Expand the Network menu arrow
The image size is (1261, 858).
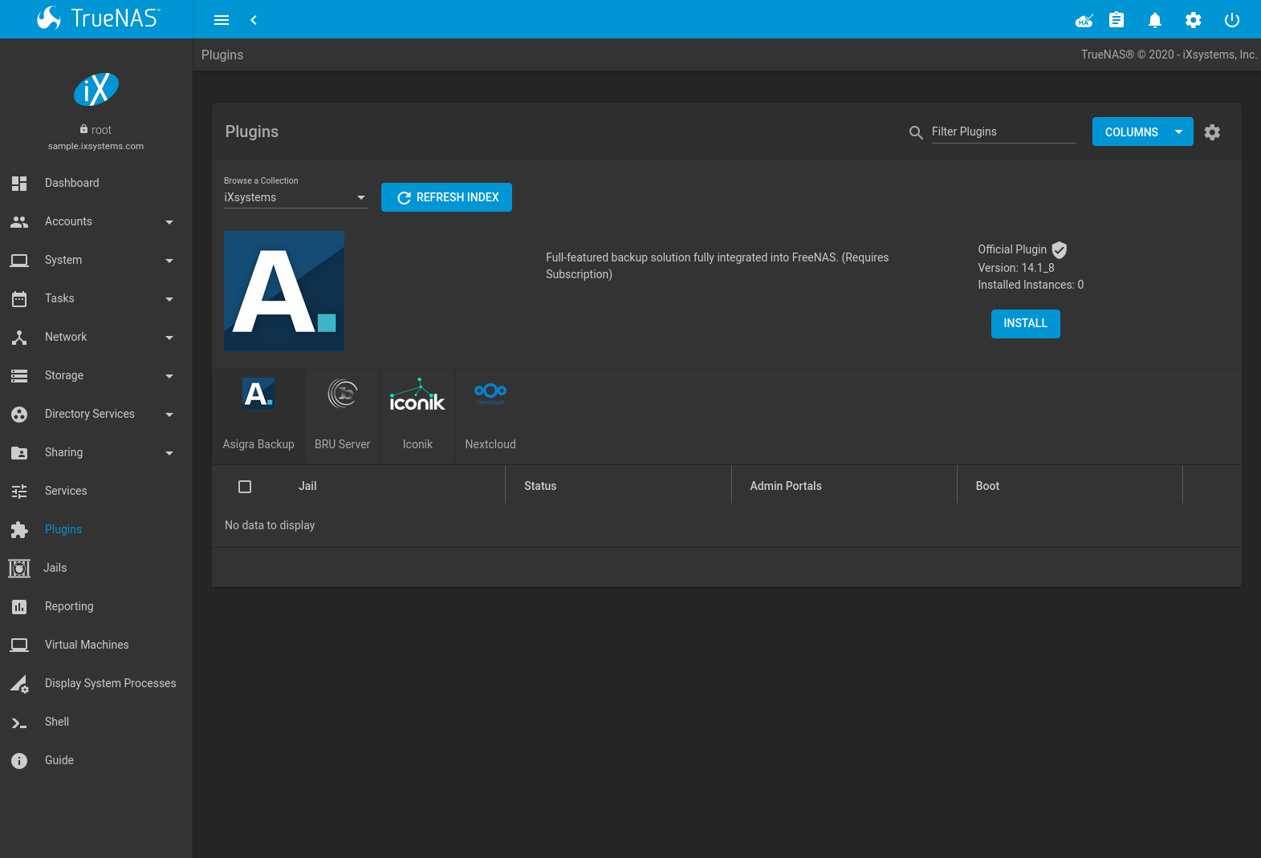pos(169,338)
